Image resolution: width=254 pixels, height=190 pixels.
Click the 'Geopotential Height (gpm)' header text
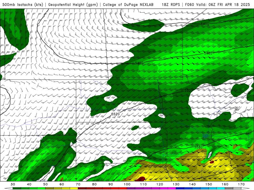73,5
